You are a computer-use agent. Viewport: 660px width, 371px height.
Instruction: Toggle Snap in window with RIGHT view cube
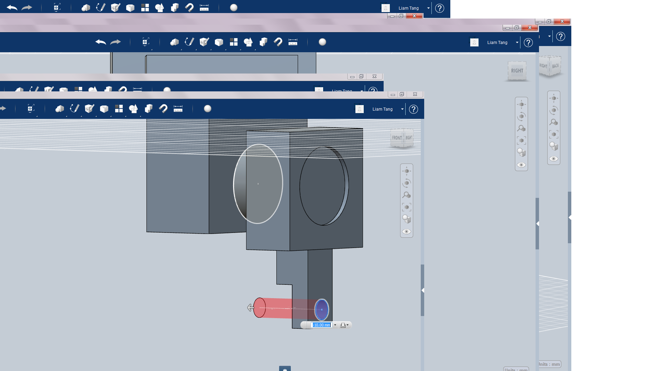coord(278,42)
